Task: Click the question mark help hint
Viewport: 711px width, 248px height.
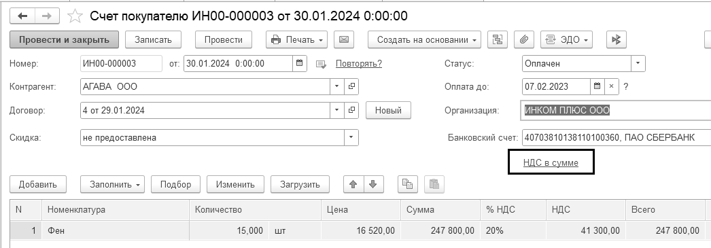Action: (x=626, y=86)
